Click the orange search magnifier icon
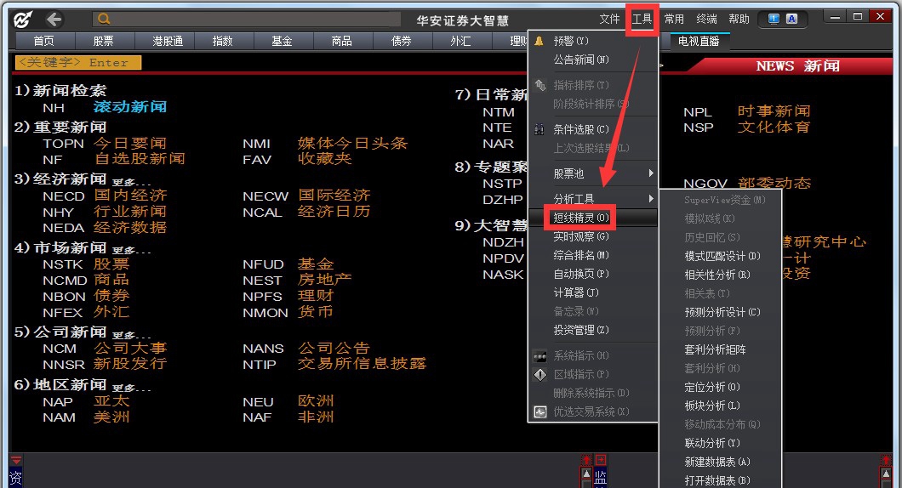 point(104,19)
